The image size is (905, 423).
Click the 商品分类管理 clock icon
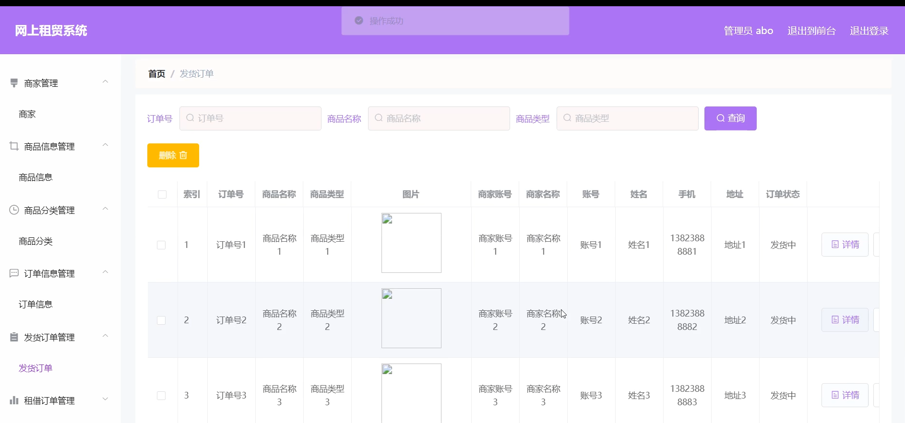pyautogui.click(x=14, y=210)
